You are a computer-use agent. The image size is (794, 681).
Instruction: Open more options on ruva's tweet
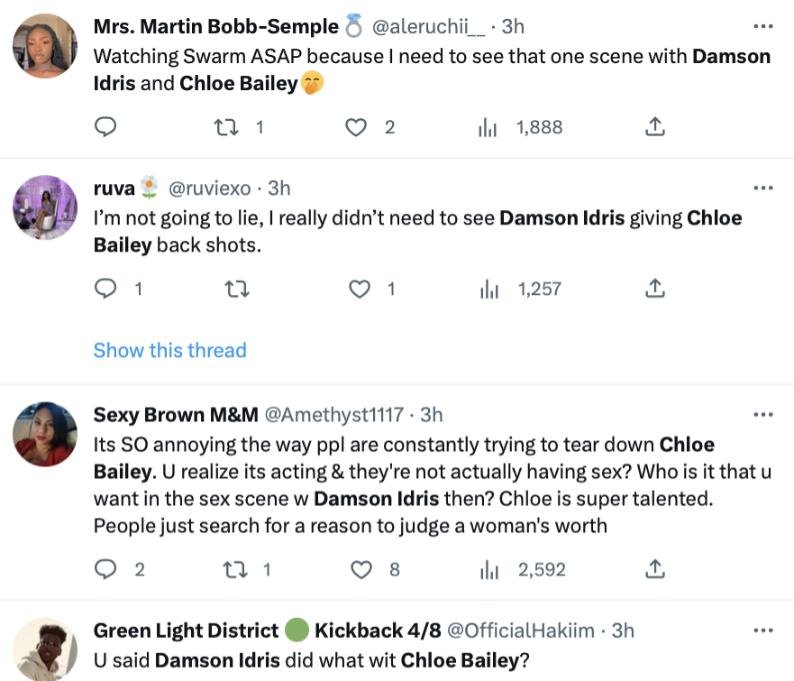point(762,188)
